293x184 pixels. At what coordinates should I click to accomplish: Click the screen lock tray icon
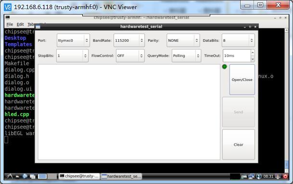[278, 176]
